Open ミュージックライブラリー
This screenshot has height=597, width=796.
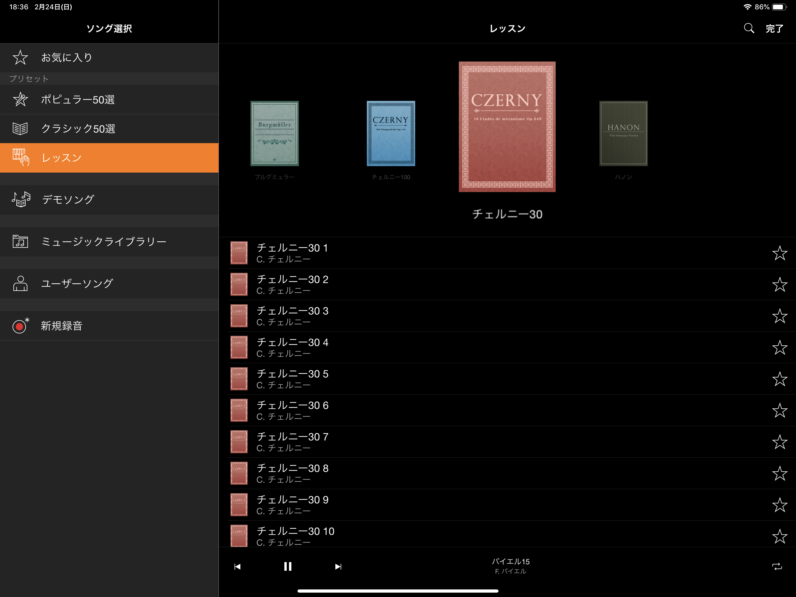pyautogui.click(x=109, y=242)
